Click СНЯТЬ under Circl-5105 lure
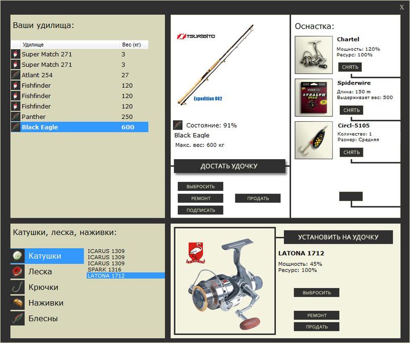 352,152
